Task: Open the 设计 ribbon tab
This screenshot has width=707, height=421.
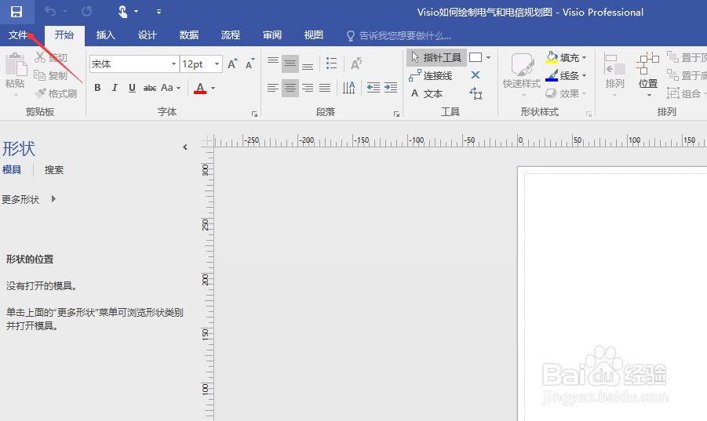Action: [x=147, y=35]
